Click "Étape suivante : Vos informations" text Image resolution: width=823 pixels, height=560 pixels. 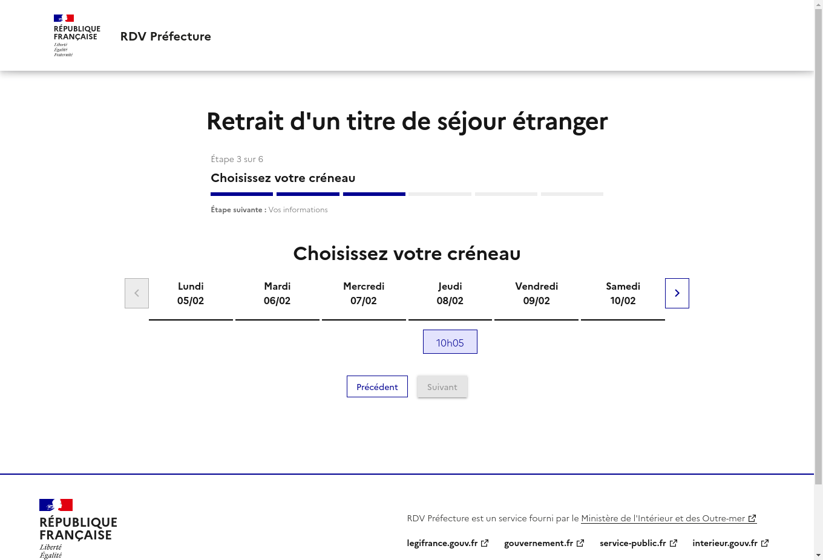point(269,210)
